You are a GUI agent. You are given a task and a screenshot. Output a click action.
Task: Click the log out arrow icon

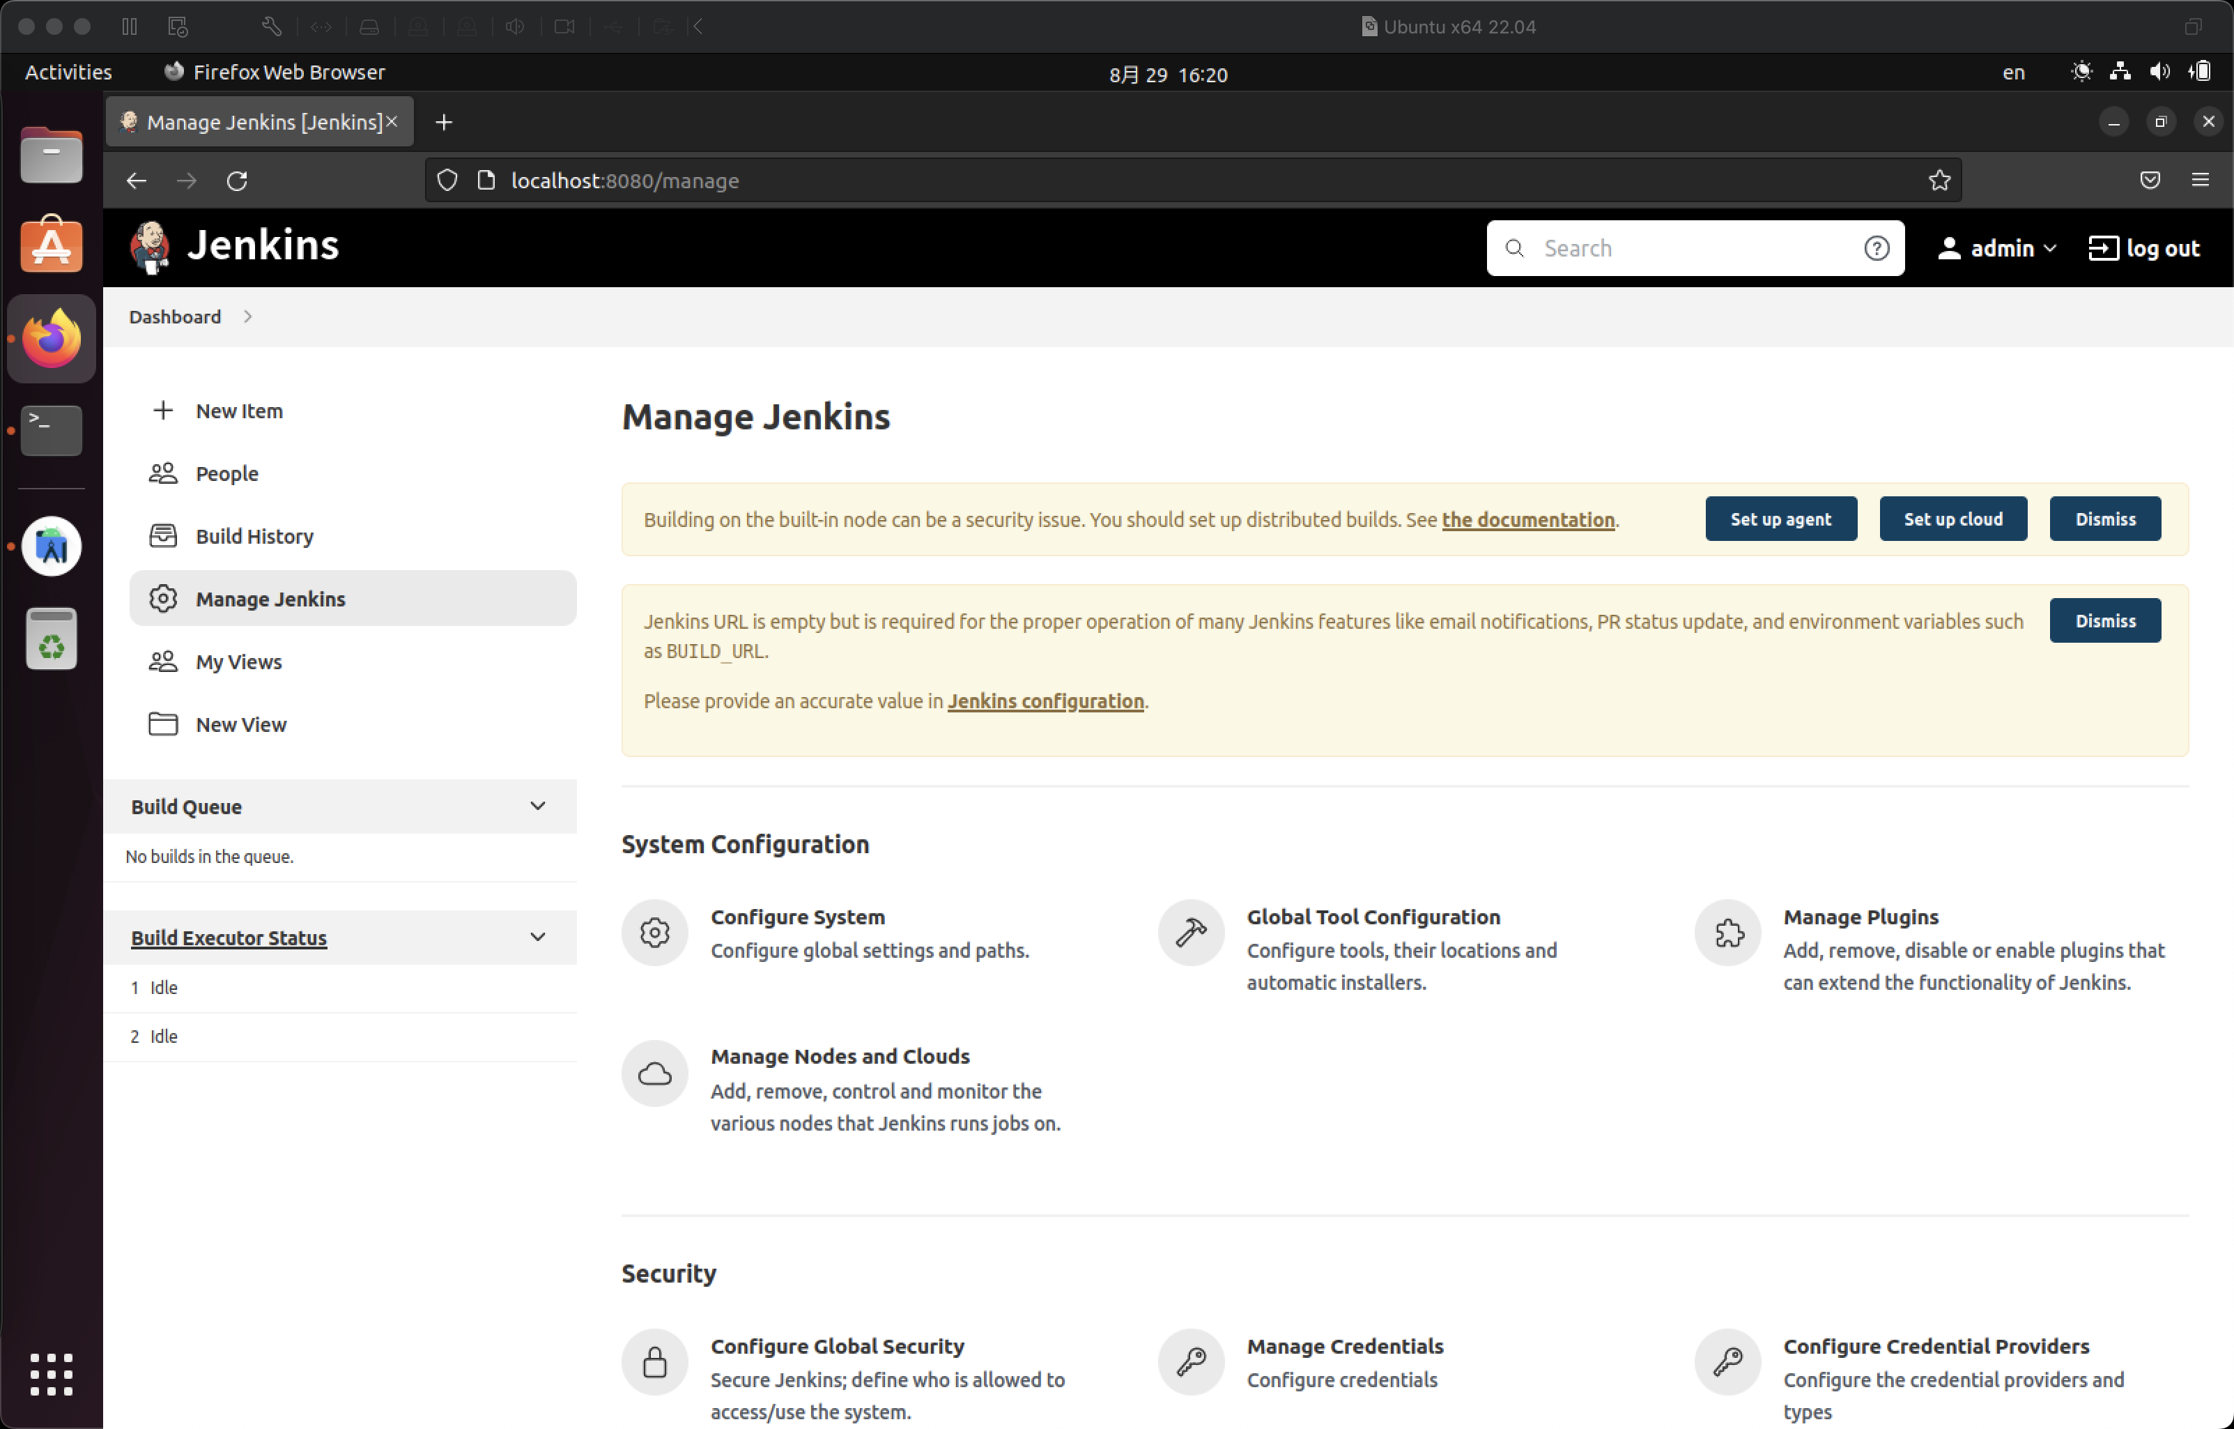(x=2102, y=247)
